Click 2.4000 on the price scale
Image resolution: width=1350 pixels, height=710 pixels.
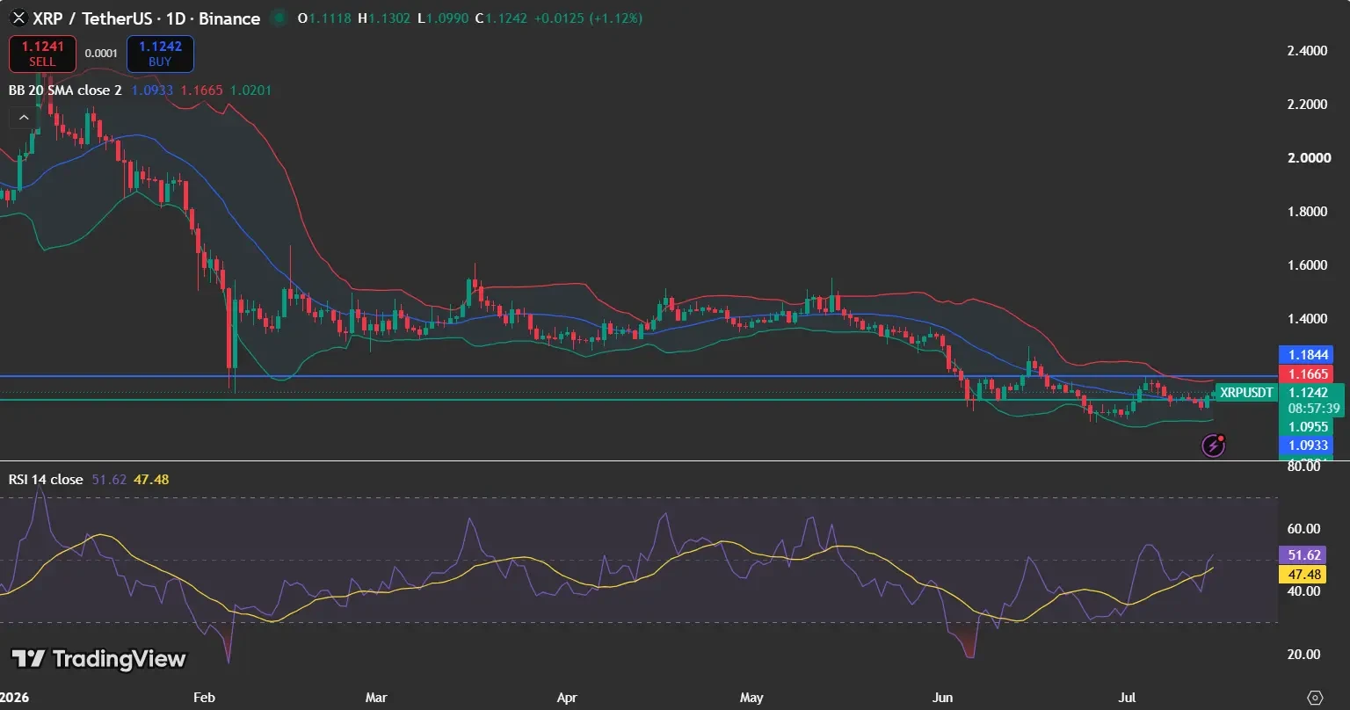tap(1307, 51)
